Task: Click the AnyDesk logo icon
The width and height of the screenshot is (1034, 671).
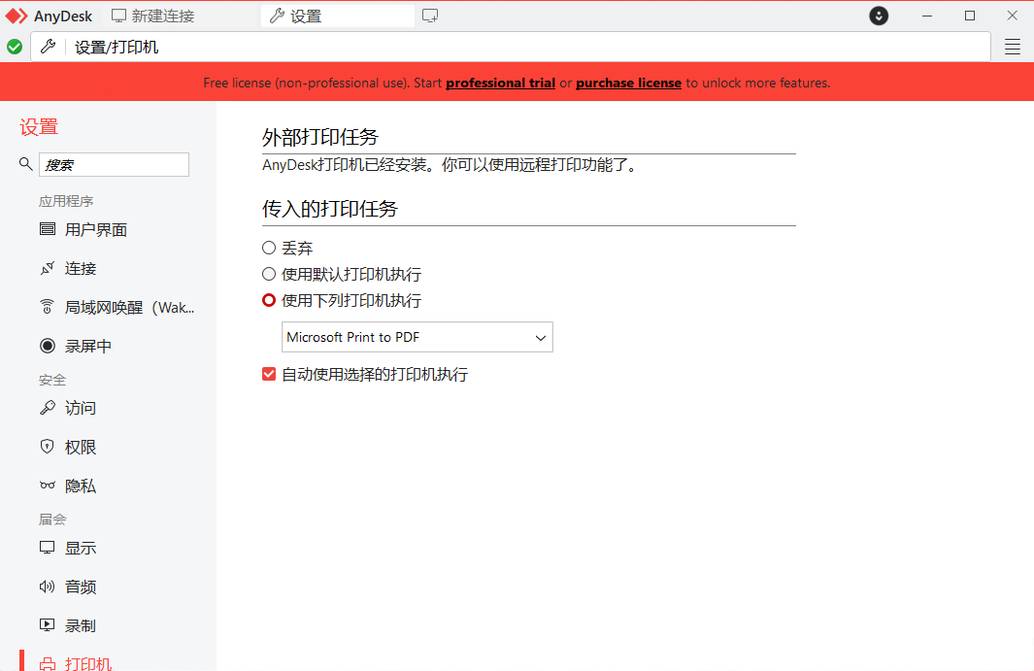Action: click(x=17, y=16)
